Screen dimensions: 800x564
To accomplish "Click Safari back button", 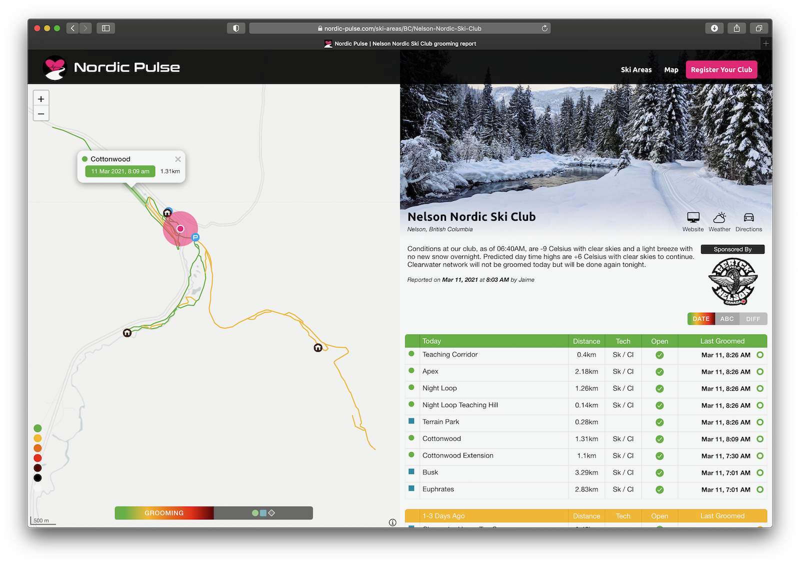I will pos(73,28).
